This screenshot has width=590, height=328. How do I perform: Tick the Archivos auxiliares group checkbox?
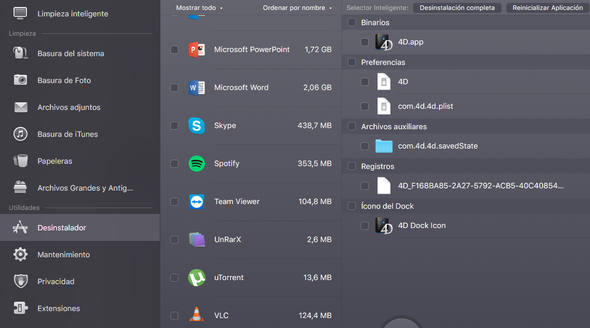click(352, 126)
